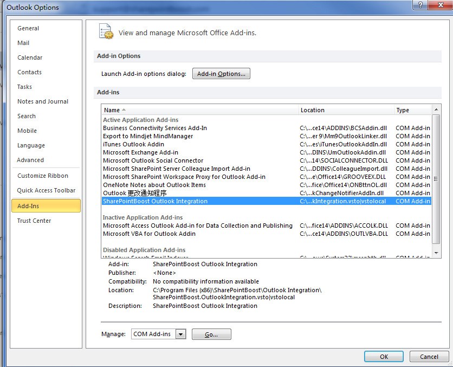
Task: Sort add-ins by Name column header
Action: coord(199,110)
